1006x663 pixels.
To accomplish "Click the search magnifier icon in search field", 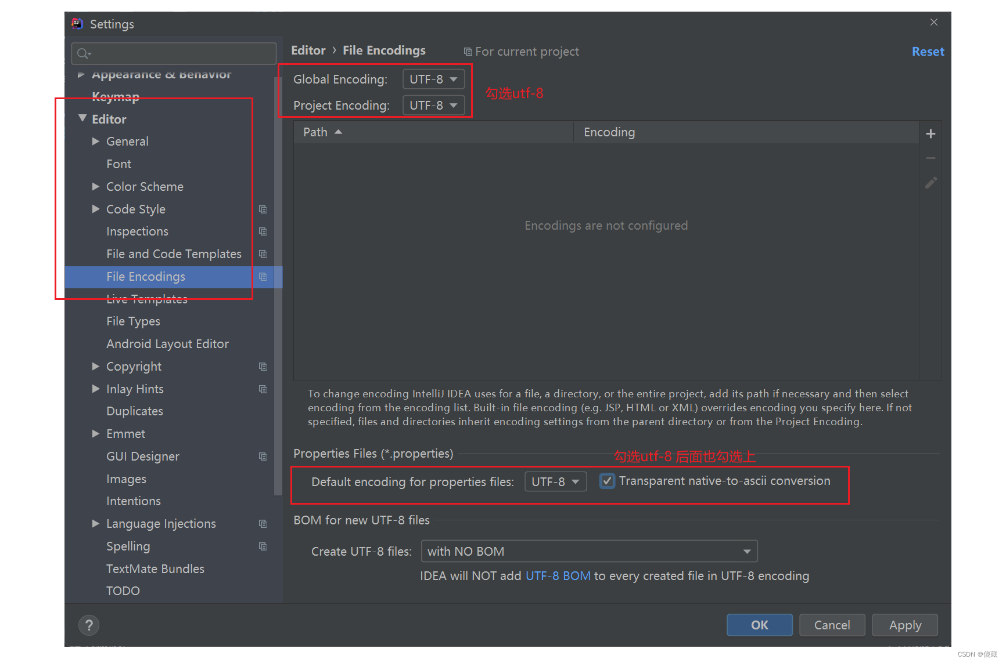I will click(x=84, y=53).
